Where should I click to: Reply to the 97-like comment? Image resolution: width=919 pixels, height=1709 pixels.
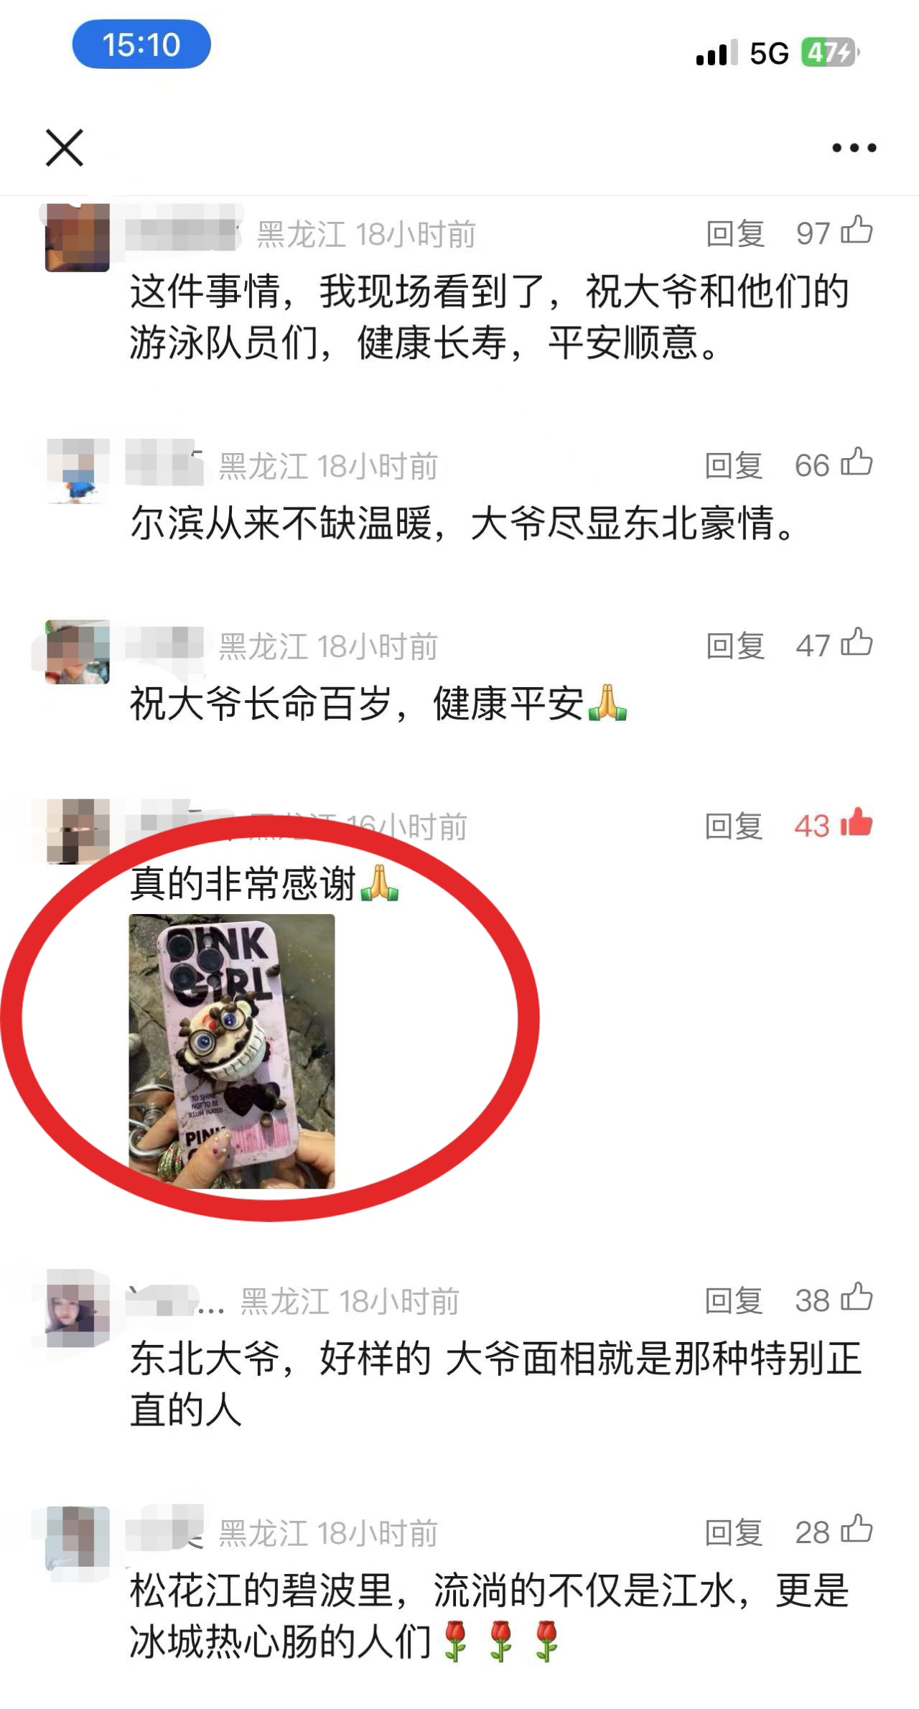pos(735,234)
